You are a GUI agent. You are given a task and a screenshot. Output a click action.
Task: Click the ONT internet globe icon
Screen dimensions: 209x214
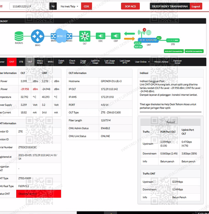(149, 33)
